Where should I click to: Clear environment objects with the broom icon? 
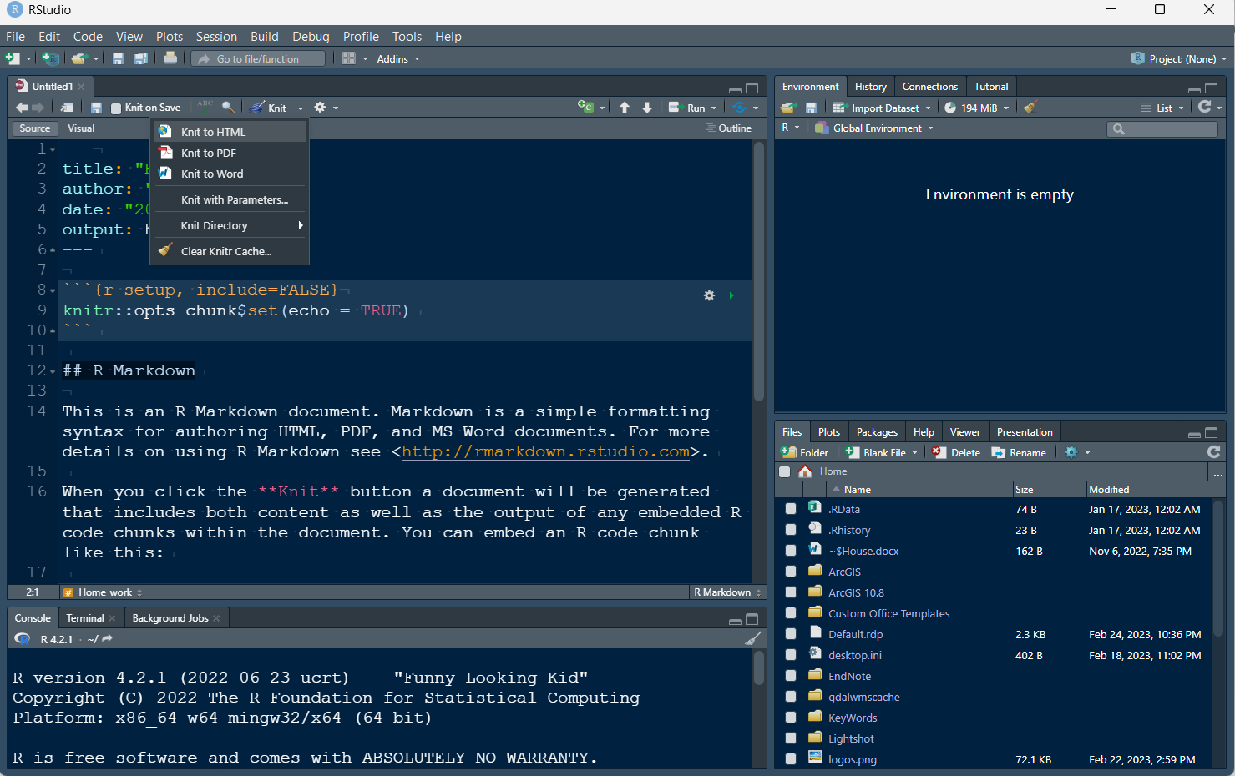pos(1030,108)
